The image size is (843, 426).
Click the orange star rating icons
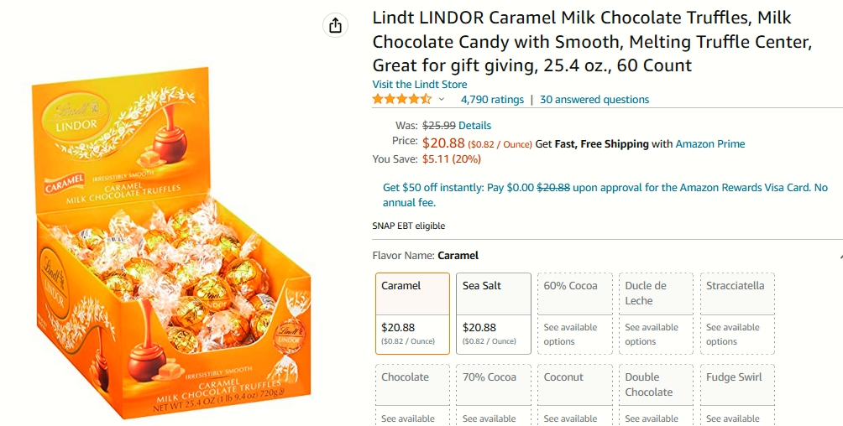click(402, 100)
